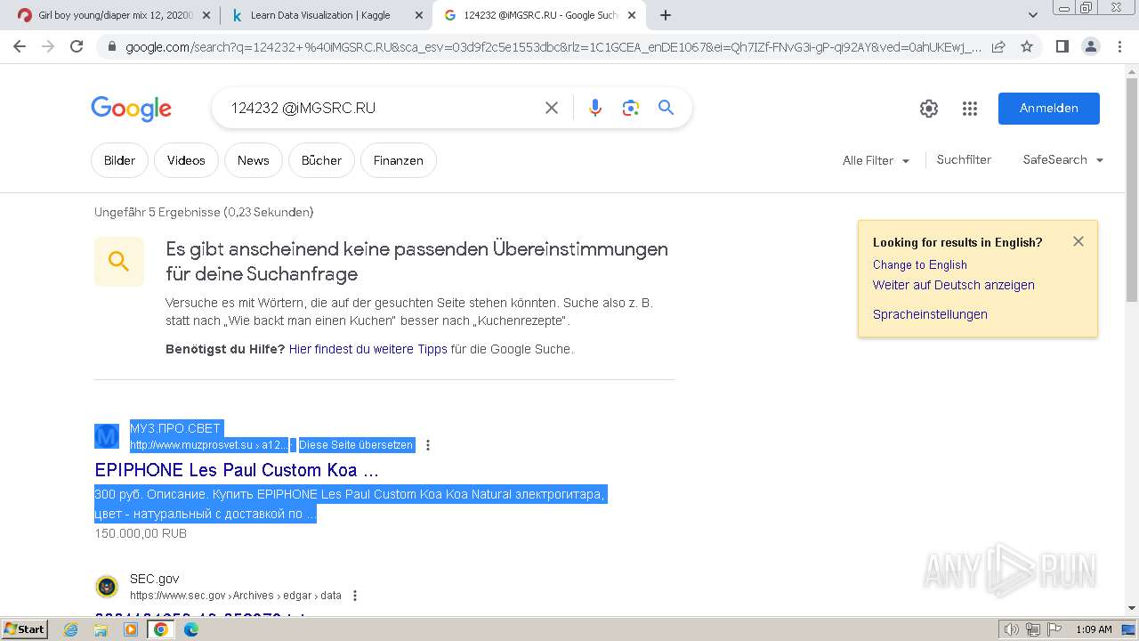Click the browser address bar
1139x641 pixels.
click(552, 46)
